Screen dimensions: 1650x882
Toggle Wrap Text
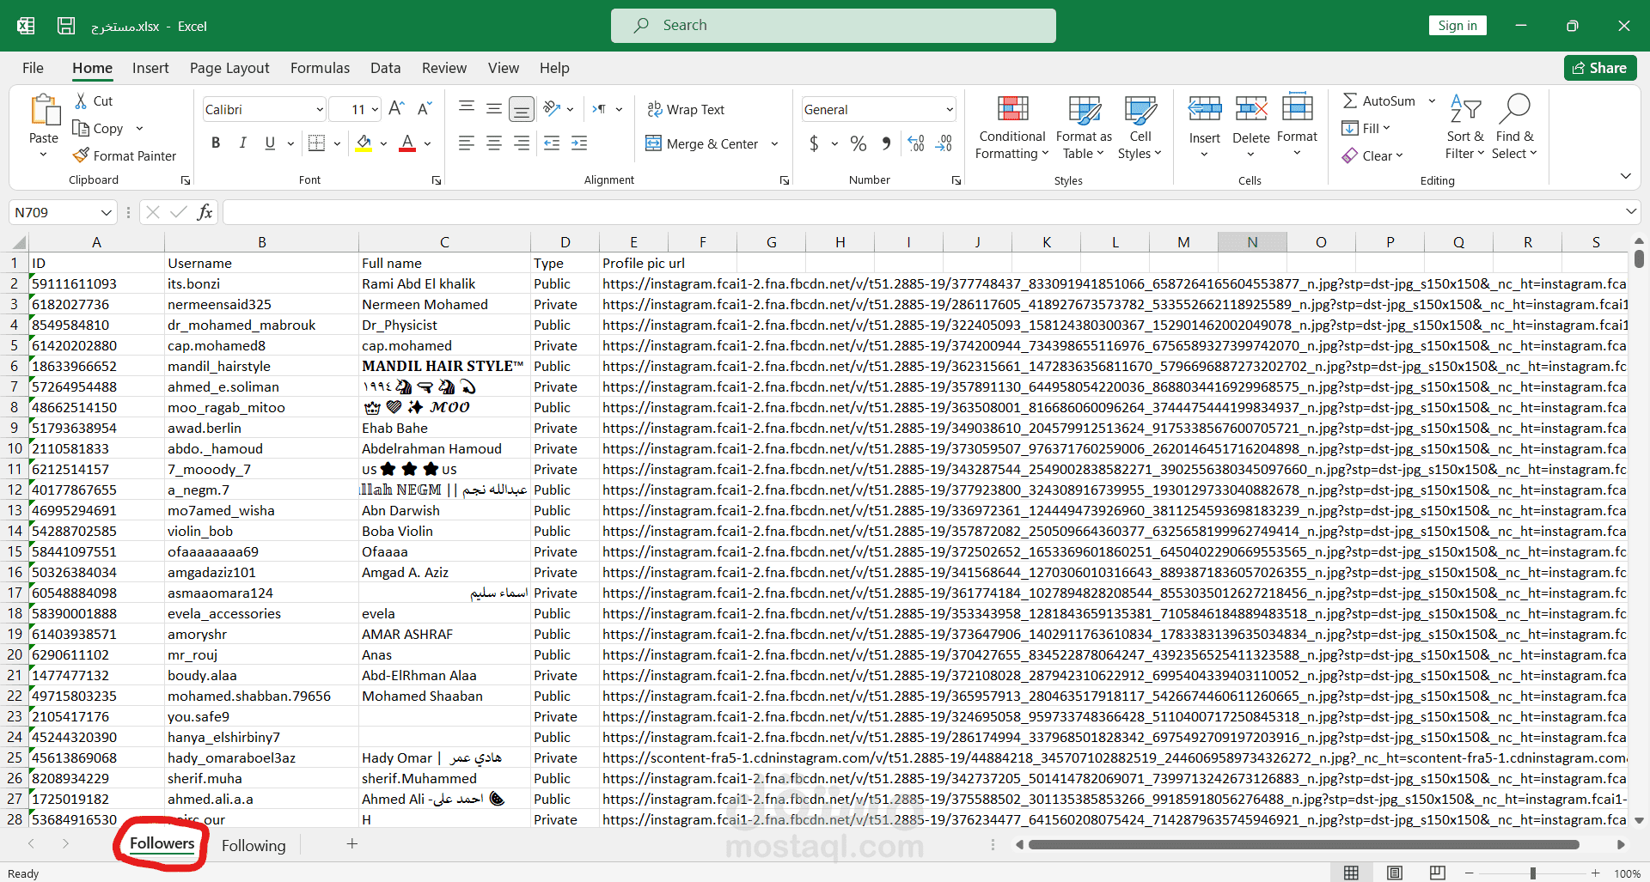[x=686, y=109]
